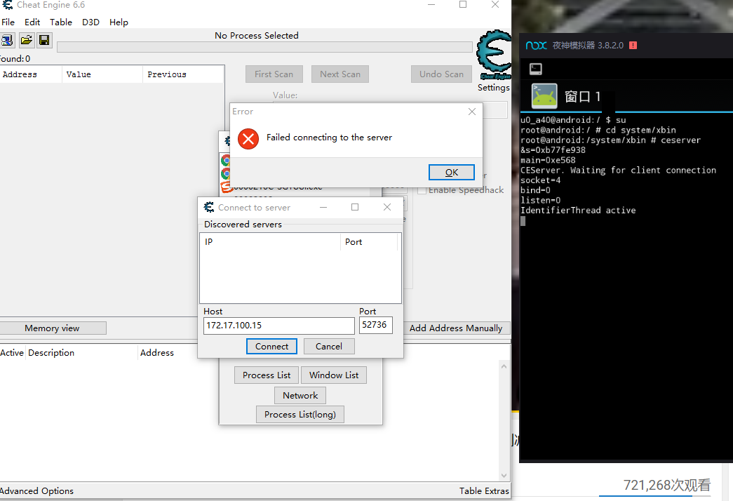Click the save floppy disk icon
Viewport: 733px width, 501px height.
44,41
